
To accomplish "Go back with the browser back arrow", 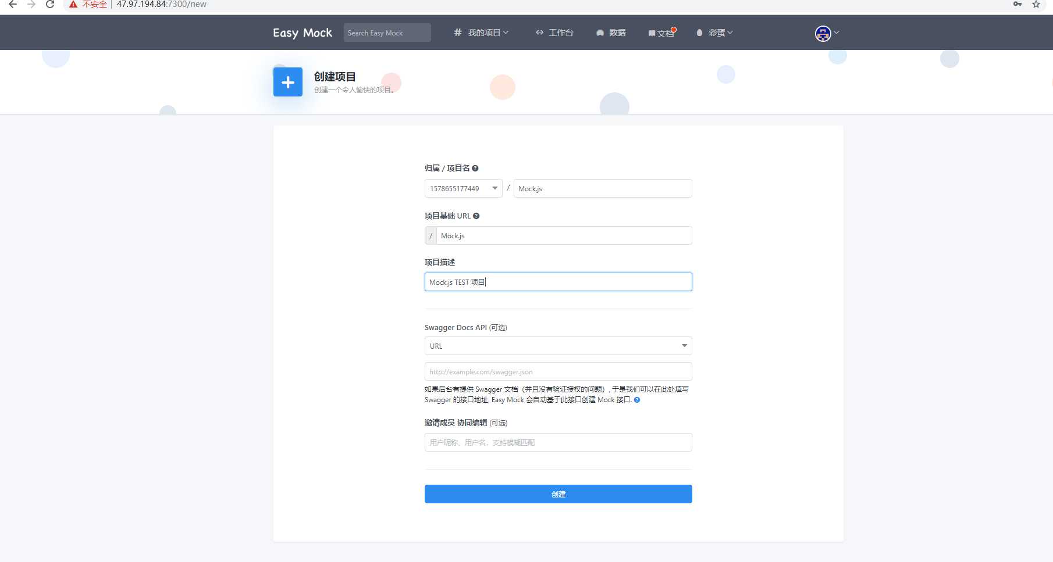I will 13,4.
